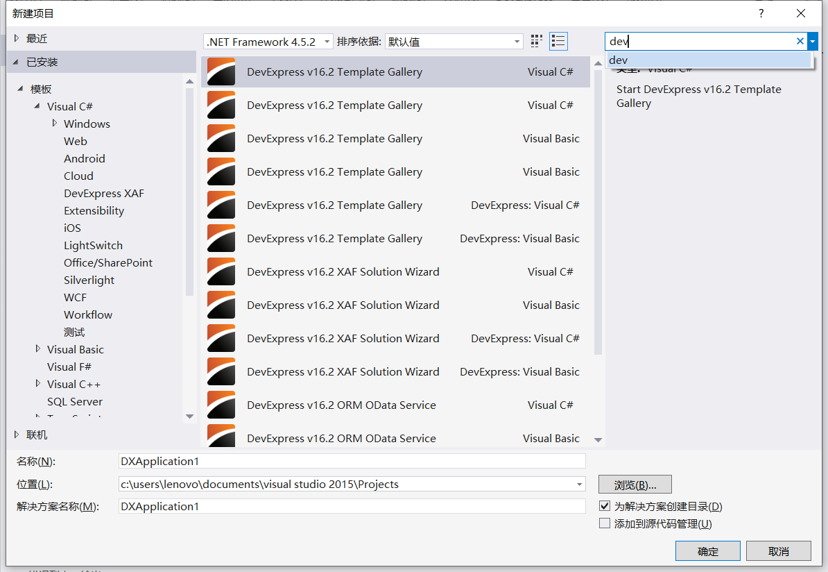Image resolution: width=828 pixels, height=572 pixels.
Task: Click the 确定 button
Action: tap(707, 551)
